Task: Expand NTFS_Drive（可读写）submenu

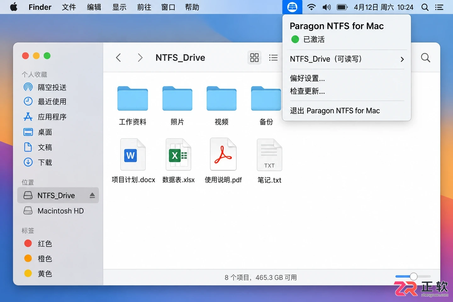Action: click(x=347, y=59)
